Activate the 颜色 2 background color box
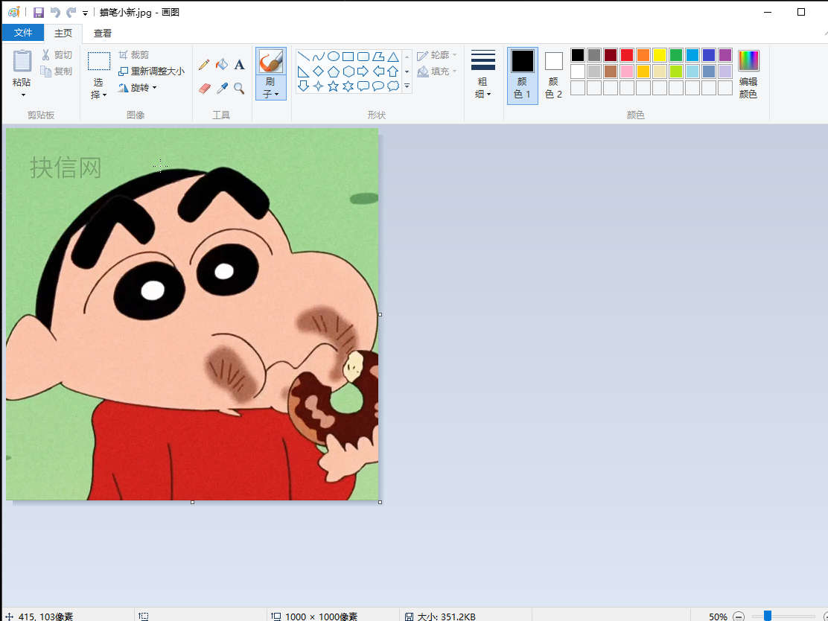Image resolution: width=828 pixels, height=621 pixels. [x=554, y=75]
